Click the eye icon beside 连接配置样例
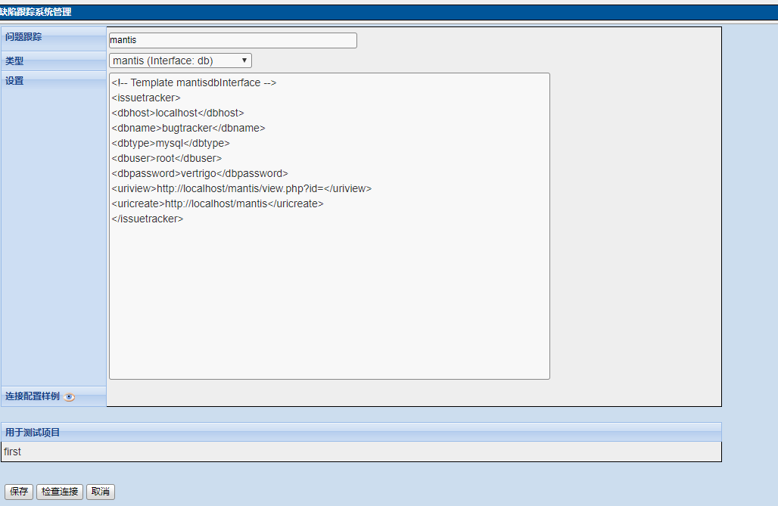 (70, 397)
